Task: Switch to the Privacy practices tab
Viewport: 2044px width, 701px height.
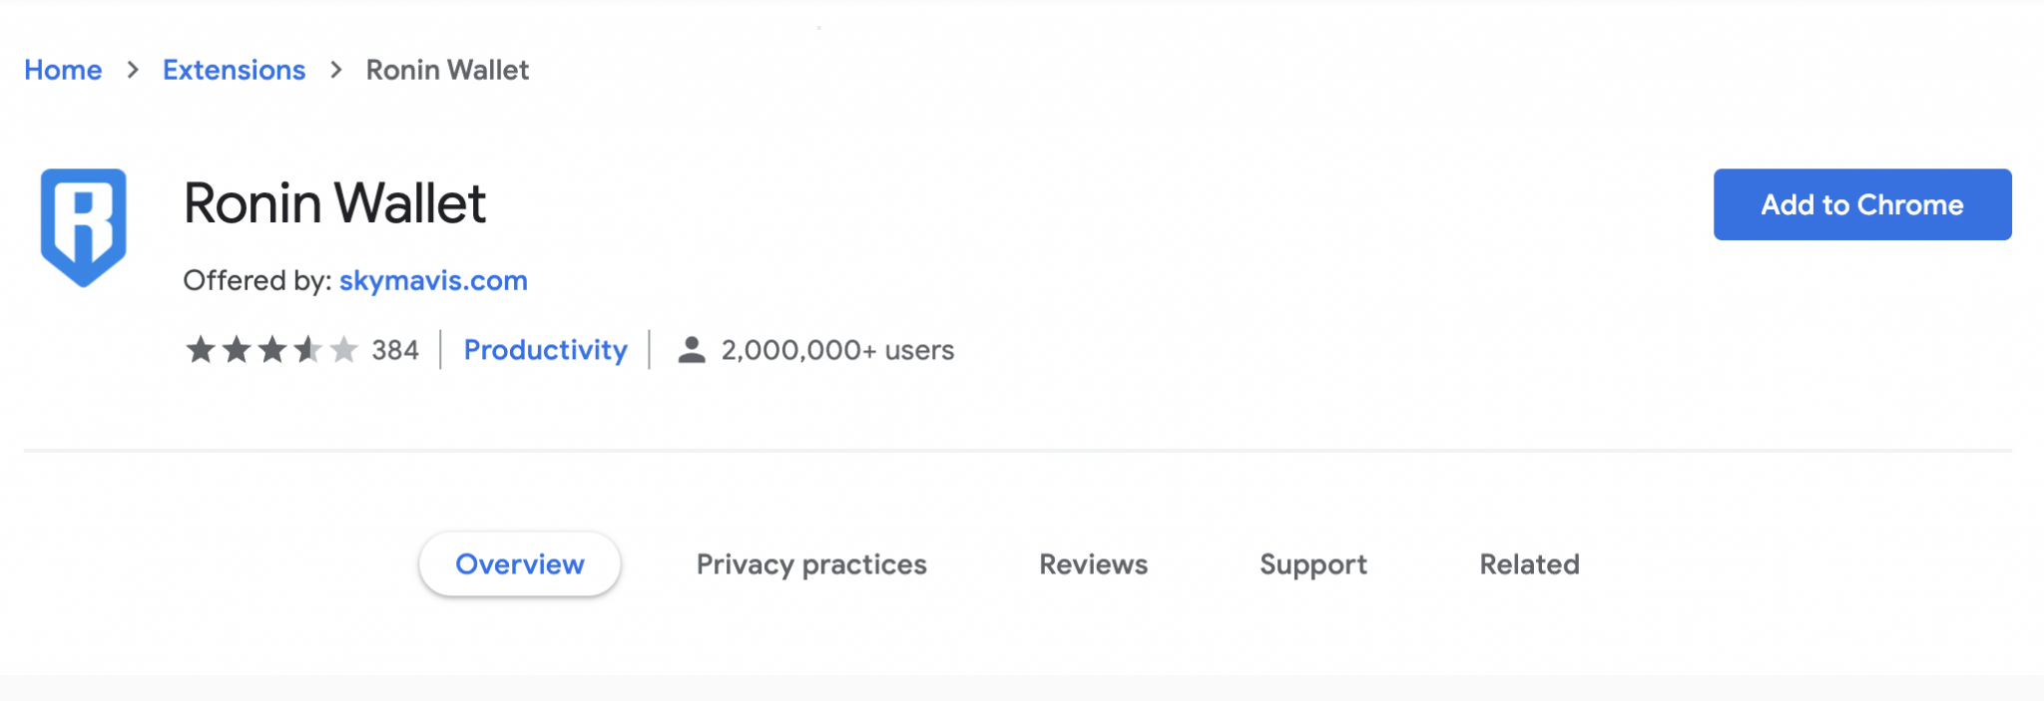Action: 811,564
